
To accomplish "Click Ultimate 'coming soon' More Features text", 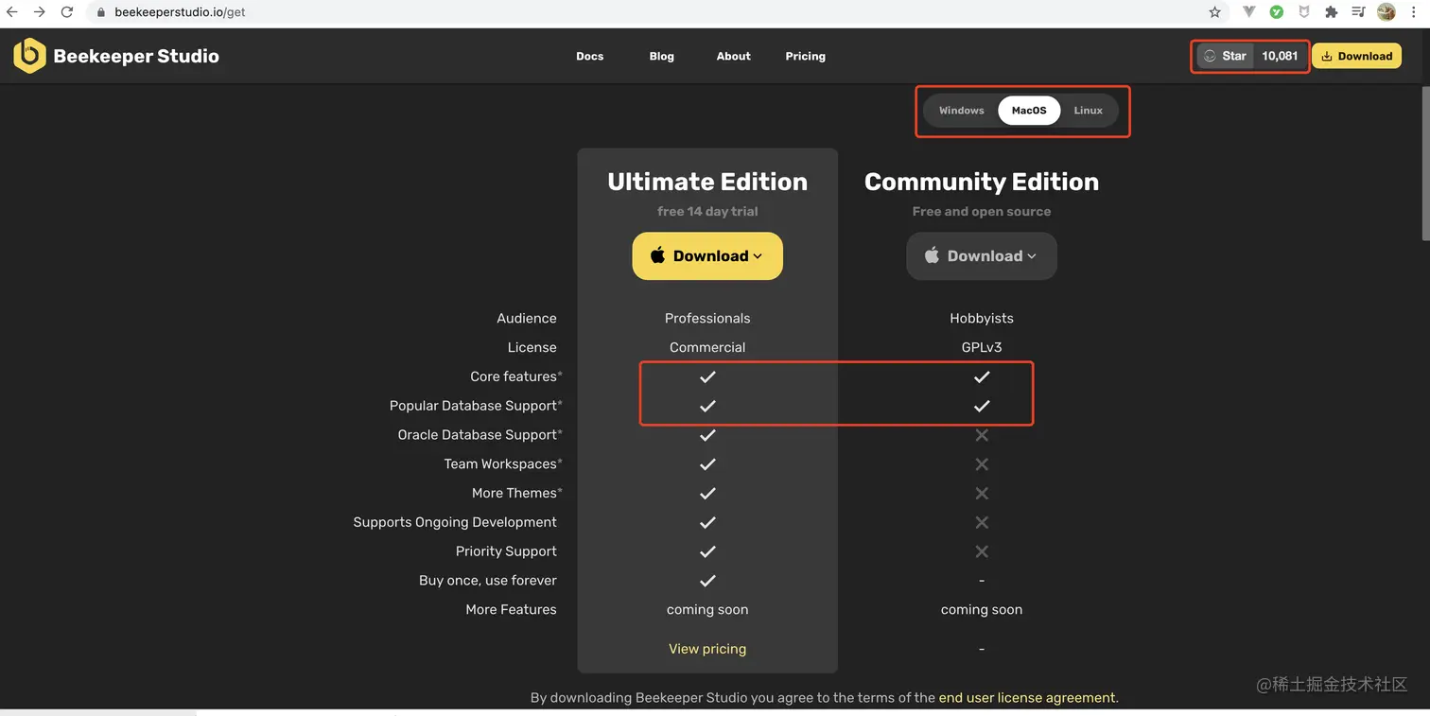I will [x=707, y=610].
